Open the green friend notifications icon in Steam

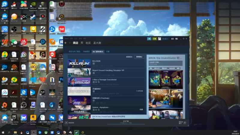154,39
